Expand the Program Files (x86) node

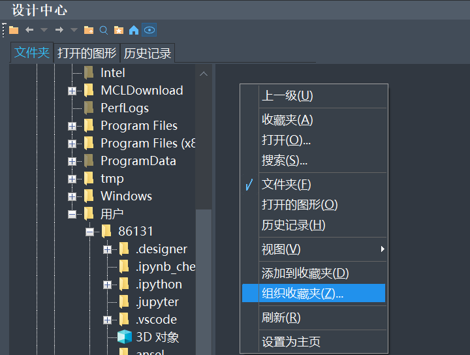72,144
